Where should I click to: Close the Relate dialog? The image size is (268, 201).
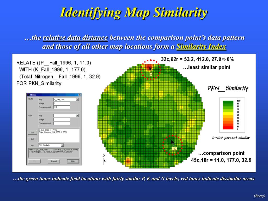(x=80, y=95)
